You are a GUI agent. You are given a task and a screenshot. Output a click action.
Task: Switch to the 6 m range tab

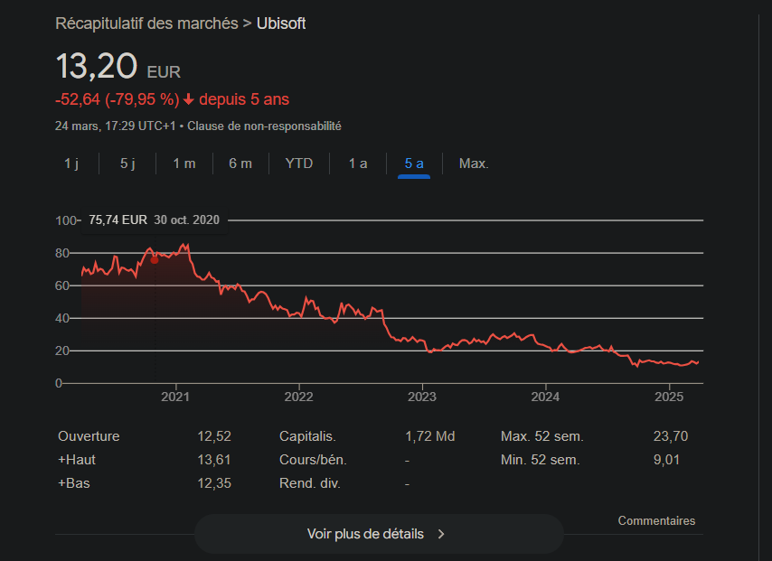point(240,164)
